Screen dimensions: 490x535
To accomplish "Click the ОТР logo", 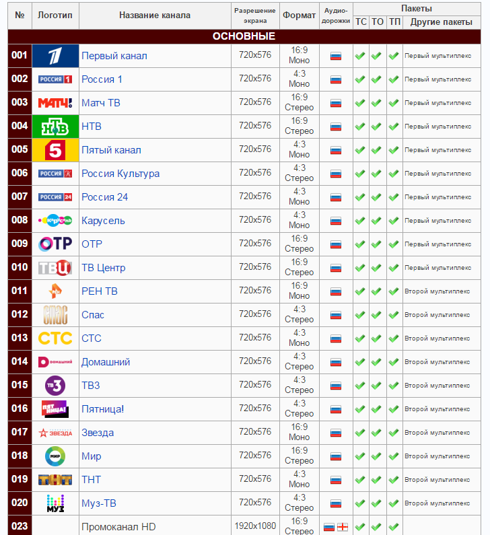I will 55,244.
